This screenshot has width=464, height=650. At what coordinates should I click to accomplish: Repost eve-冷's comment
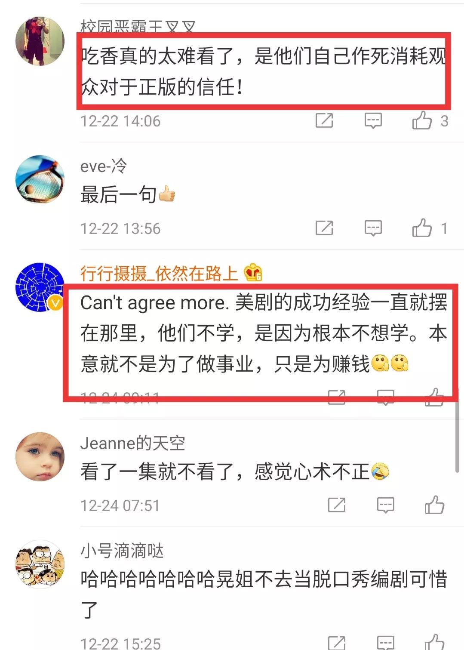(x=324, y=228)
